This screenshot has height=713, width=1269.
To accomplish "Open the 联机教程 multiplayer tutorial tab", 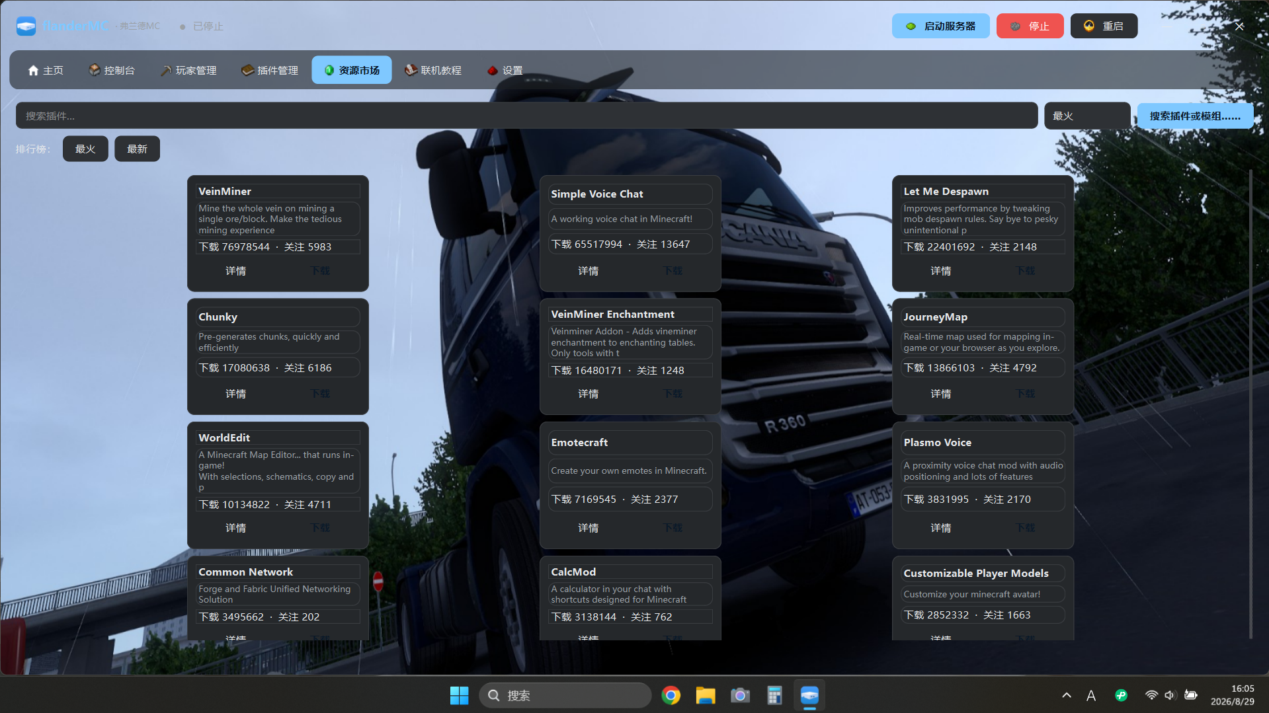I will click(x=433, y=70).
